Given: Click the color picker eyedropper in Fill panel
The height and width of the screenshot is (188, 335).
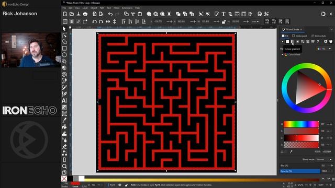Looking at the screenshot, I should [x=291, y=152].
